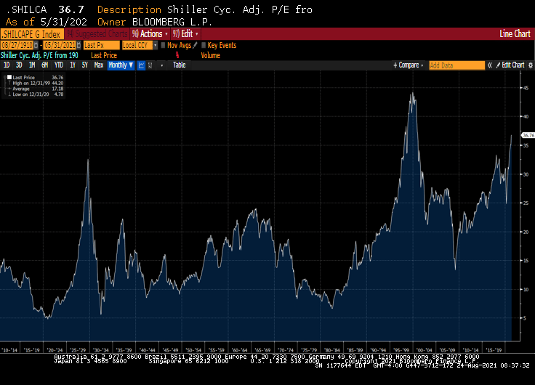Enable the Mov Avgs checkbox
This screenshot has height=385, width=535.
164,45
